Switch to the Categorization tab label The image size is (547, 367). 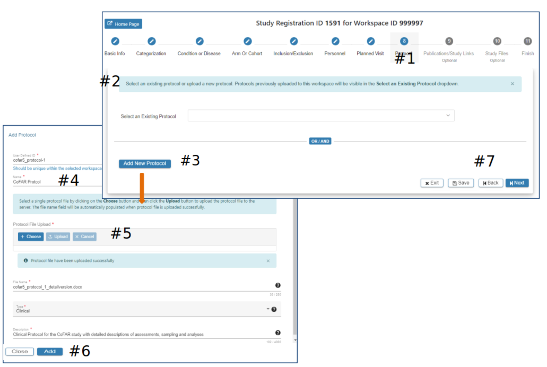pyautogui.click(x=151, y=54)
